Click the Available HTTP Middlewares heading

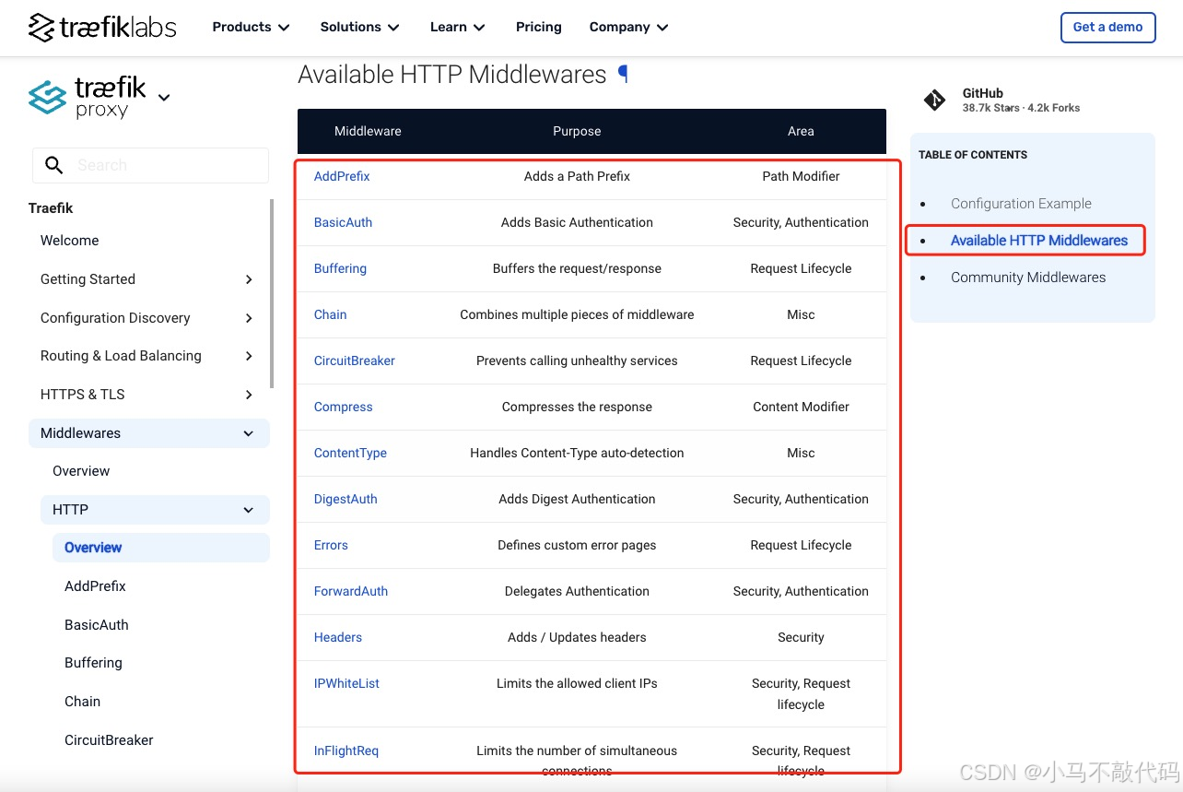451,74
